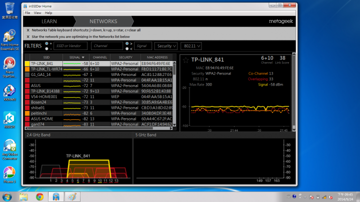
Task: Open KKMAN desktop shortcut
Action: point(9,92)
